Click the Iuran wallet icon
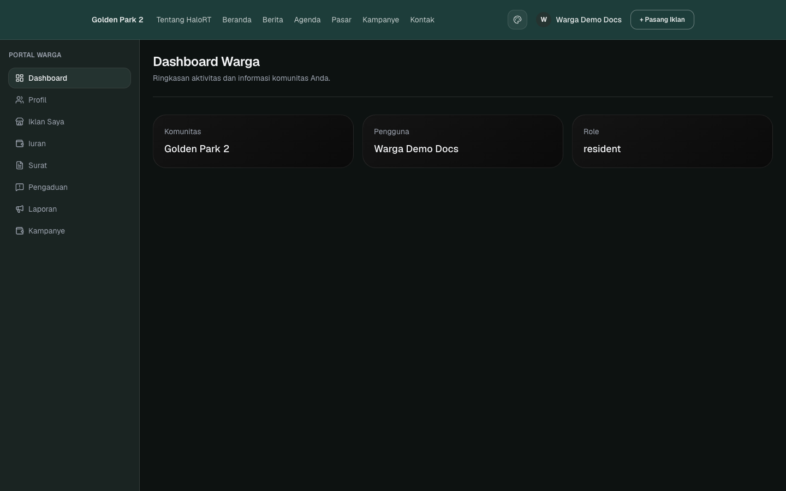The width and height of the screenshot is (786, 491). click(20, 143)
